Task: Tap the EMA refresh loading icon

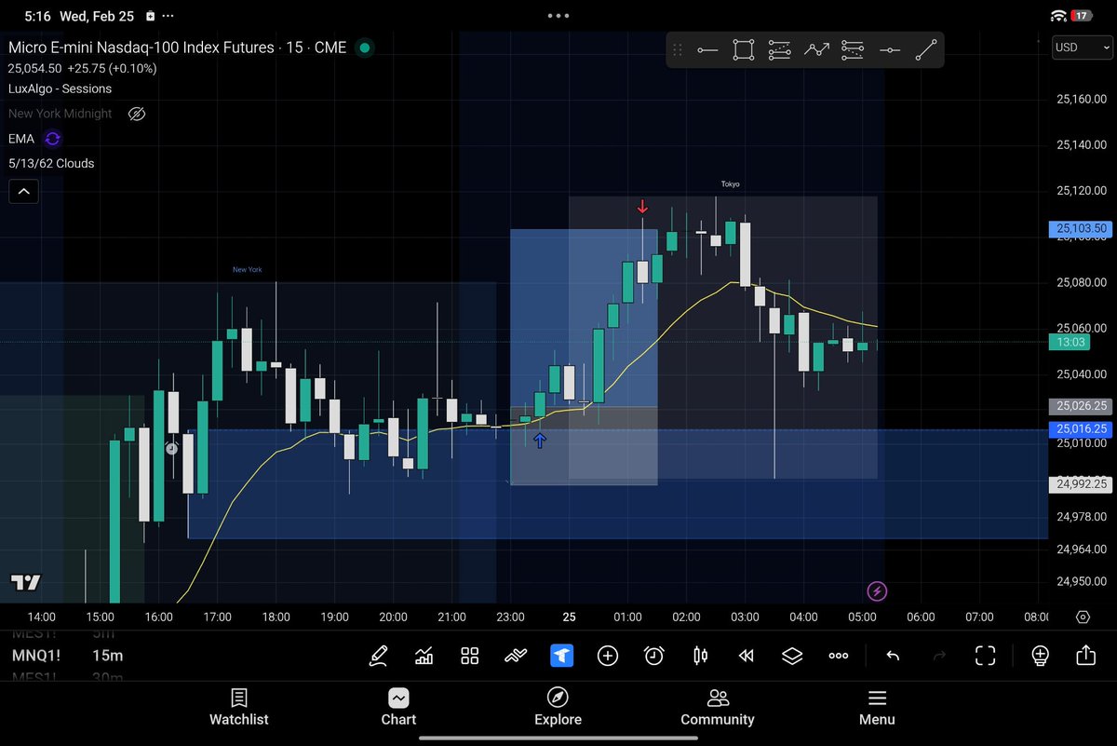Action: [x=53, y=139]
